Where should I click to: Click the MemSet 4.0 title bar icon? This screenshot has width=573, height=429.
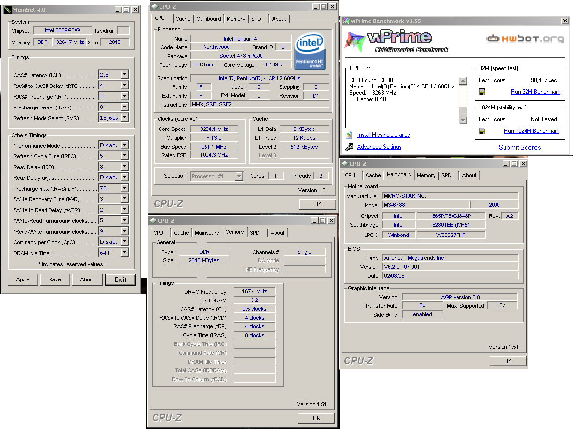pos(8,10)
